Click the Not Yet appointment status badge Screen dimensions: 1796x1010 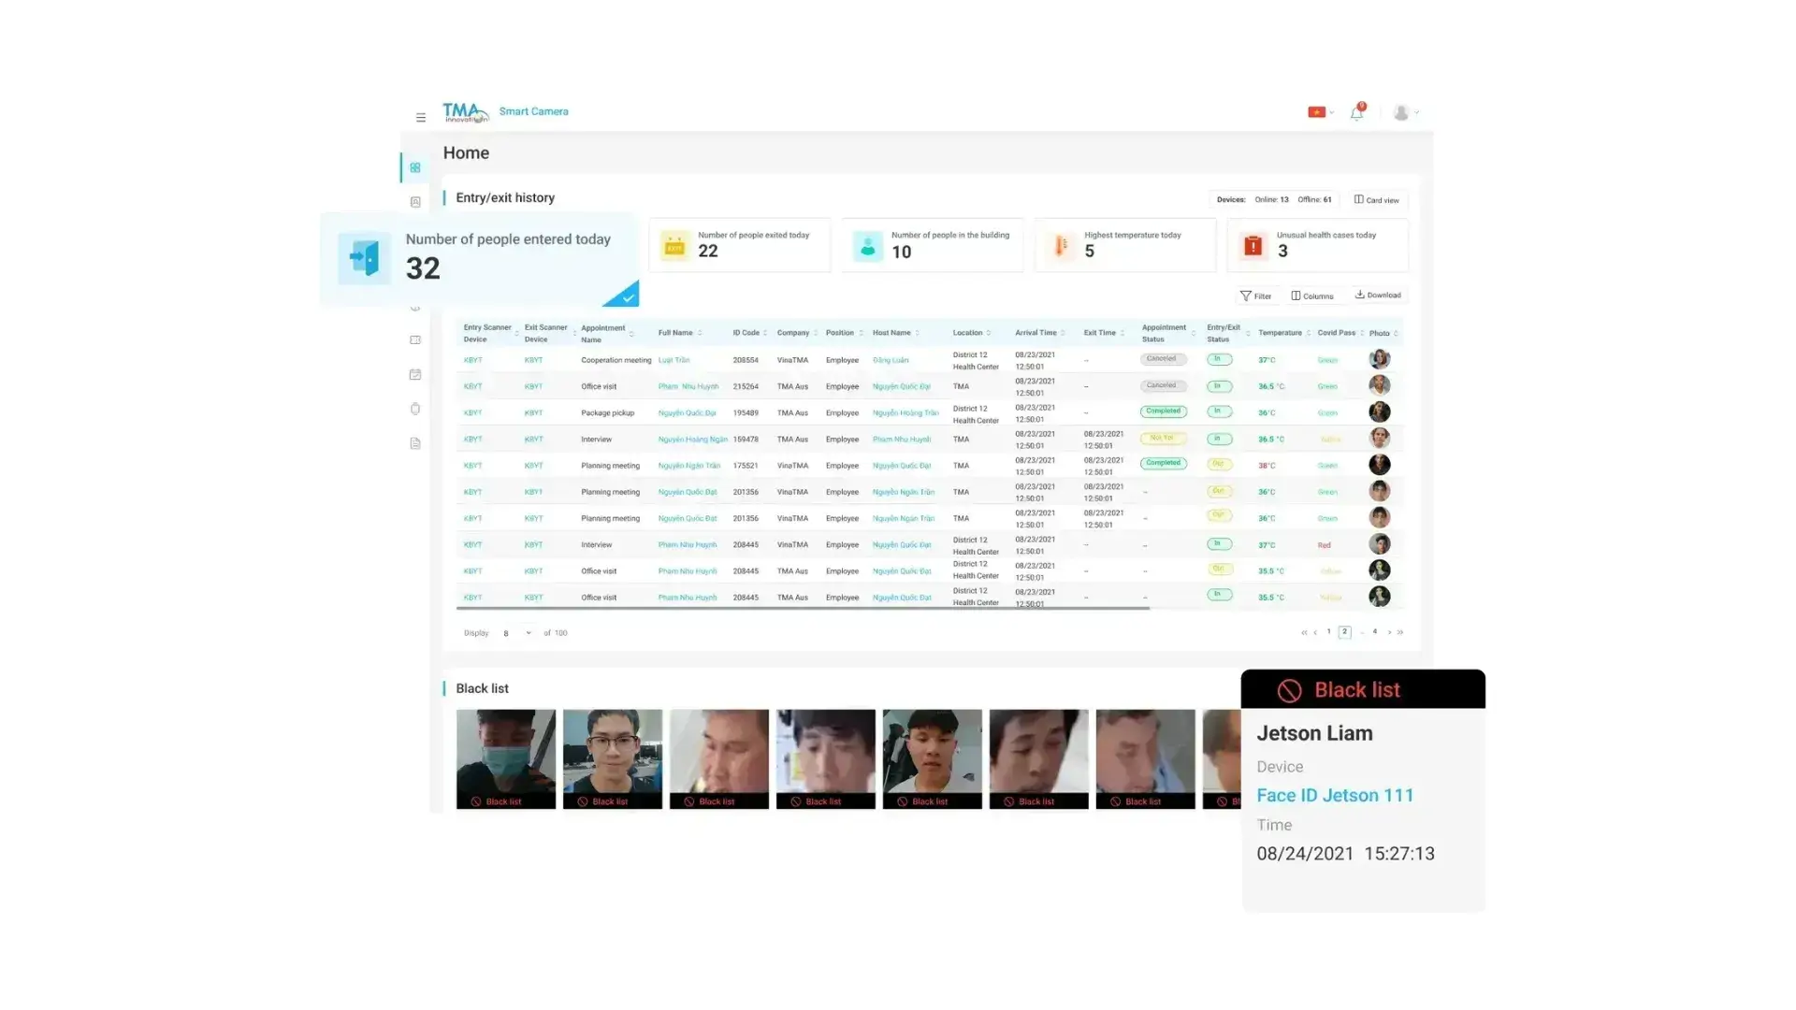[x=1163, y=438]
